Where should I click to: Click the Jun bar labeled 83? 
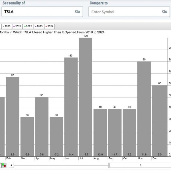pyautogui.click(x=71, y=107)
